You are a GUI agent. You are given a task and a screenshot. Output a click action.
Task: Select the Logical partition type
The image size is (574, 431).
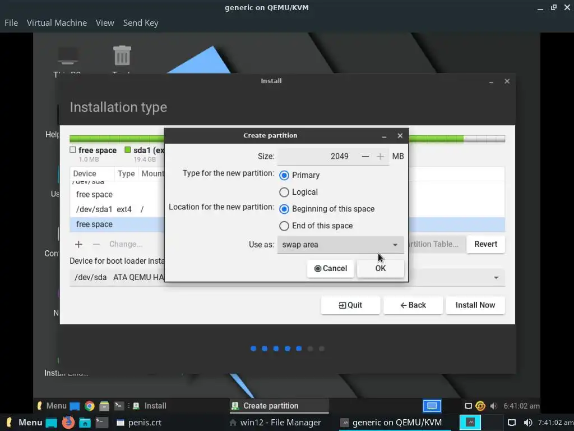(x=284, y=192)
